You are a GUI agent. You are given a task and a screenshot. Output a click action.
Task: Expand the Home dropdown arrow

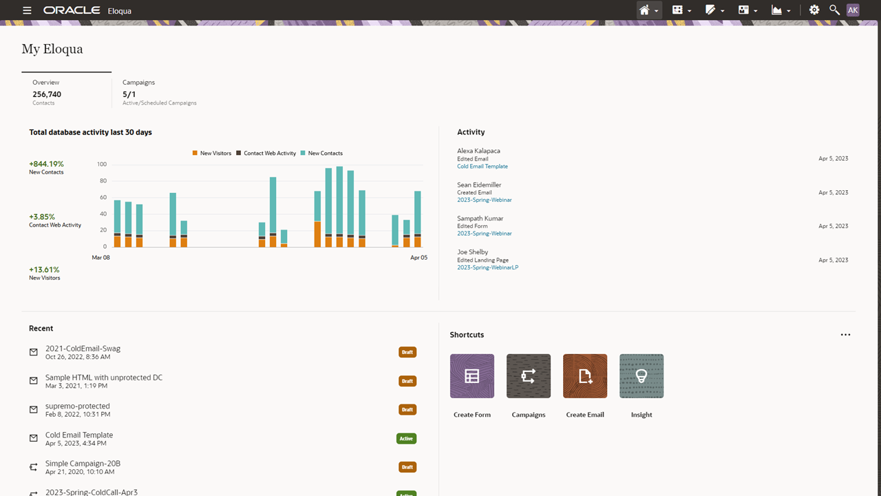click(x=657, y=11)
